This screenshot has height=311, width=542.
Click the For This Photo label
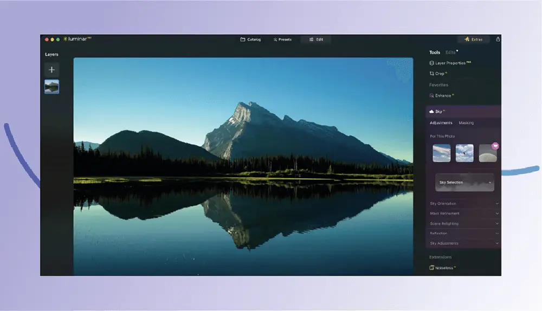click(442, 136)
